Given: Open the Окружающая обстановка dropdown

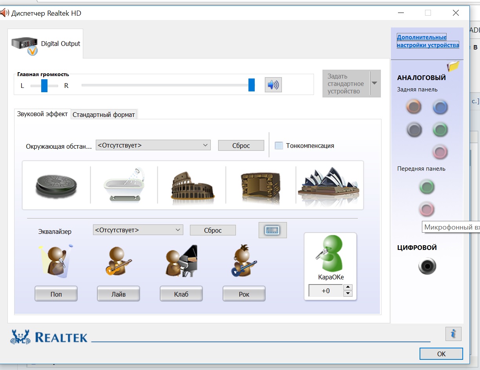Looking at the screenshot, I should (153, 145).
